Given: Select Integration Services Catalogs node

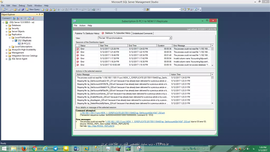Looking at the screenshot, I should (x=25, y=56).
